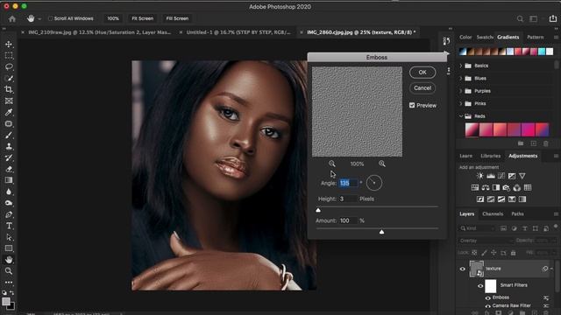This screenshot has height=315, width=561.
Task: Toggle the Preview checkbox in Emboss
Action: pyautogui.click(x=412, y=105)
